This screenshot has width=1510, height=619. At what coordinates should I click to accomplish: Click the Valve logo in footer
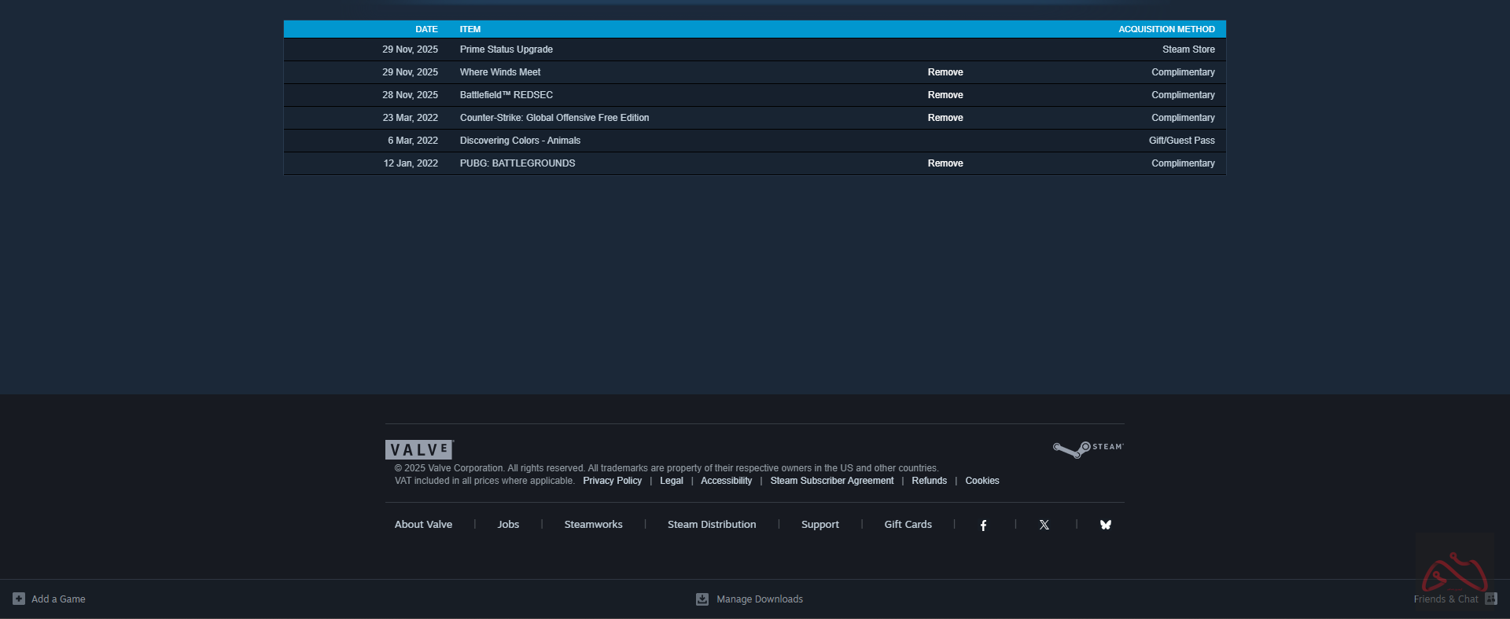(x=419, y=449)
